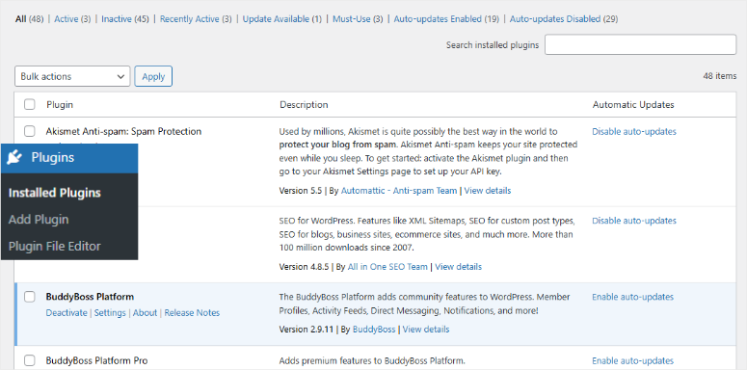Click the BuddyBoss Platform Pro title
This screenshot has height=370, width=747.
tap(97, 360)
